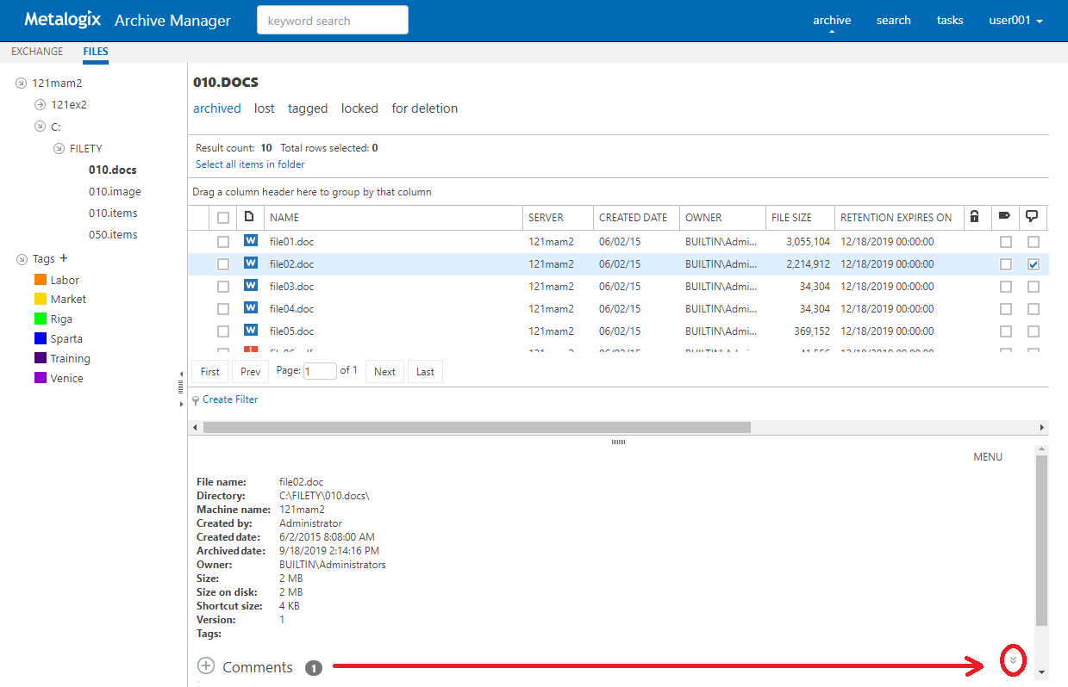
Task: Open the user001 dropdown menu
Action: 1015,21
